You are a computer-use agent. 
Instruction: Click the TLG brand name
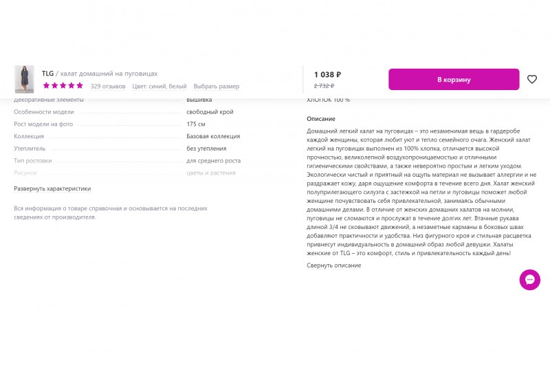click(x=47, y=74)
